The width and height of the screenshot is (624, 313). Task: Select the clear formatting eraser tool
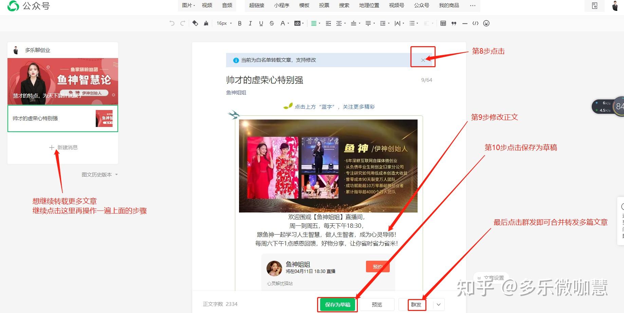pos(195,23)
